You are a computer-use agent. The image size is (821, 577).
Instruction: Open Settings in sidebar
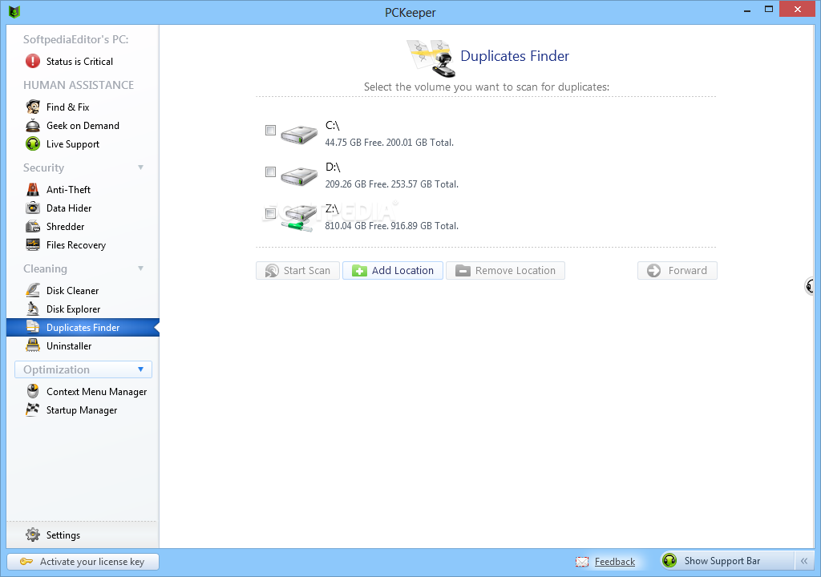click(63, 535)
